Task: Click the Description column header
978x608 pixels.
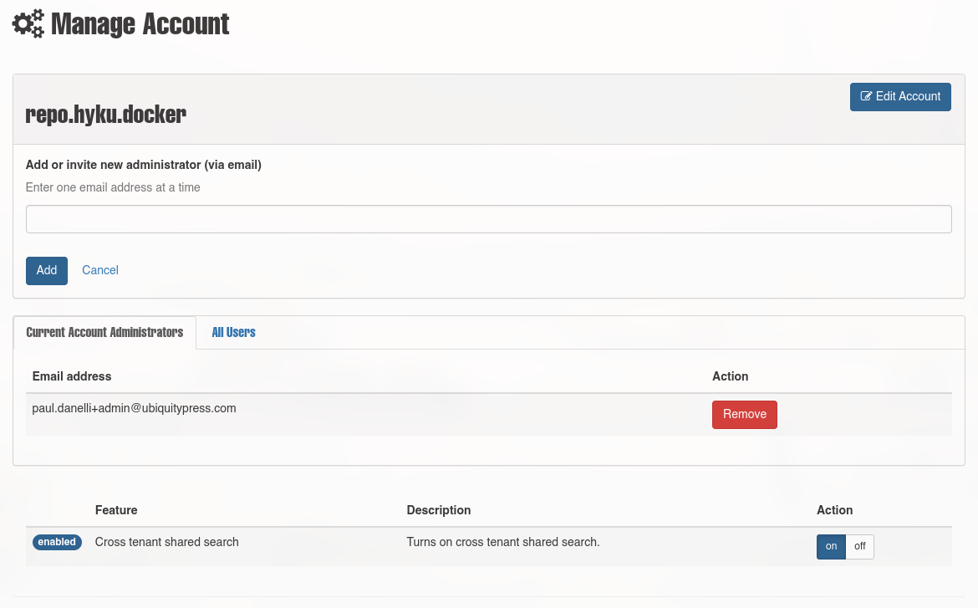Action: (x=439, y=510)
